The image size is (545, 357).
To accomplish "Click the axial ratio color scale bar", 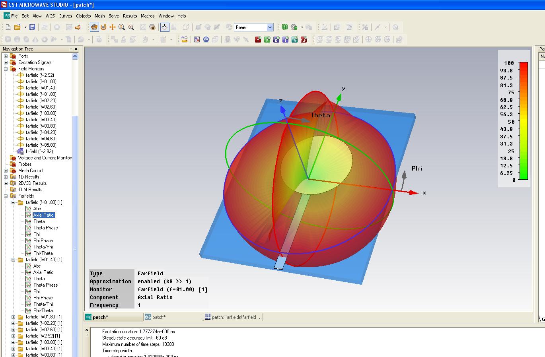I will 524,121.
